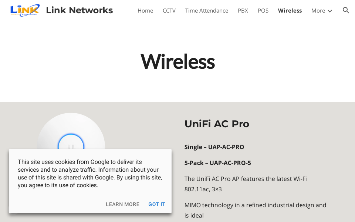Click the UniFi AC Pro heading

[x=217, y=124]
